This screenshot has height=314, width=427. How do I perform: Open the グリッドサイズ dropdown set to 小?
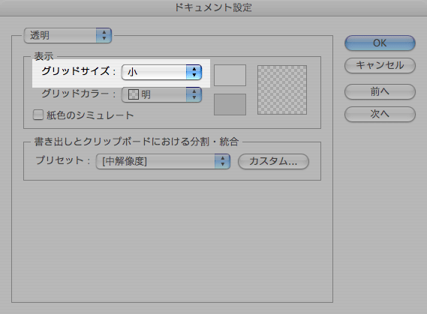[161, 72]
